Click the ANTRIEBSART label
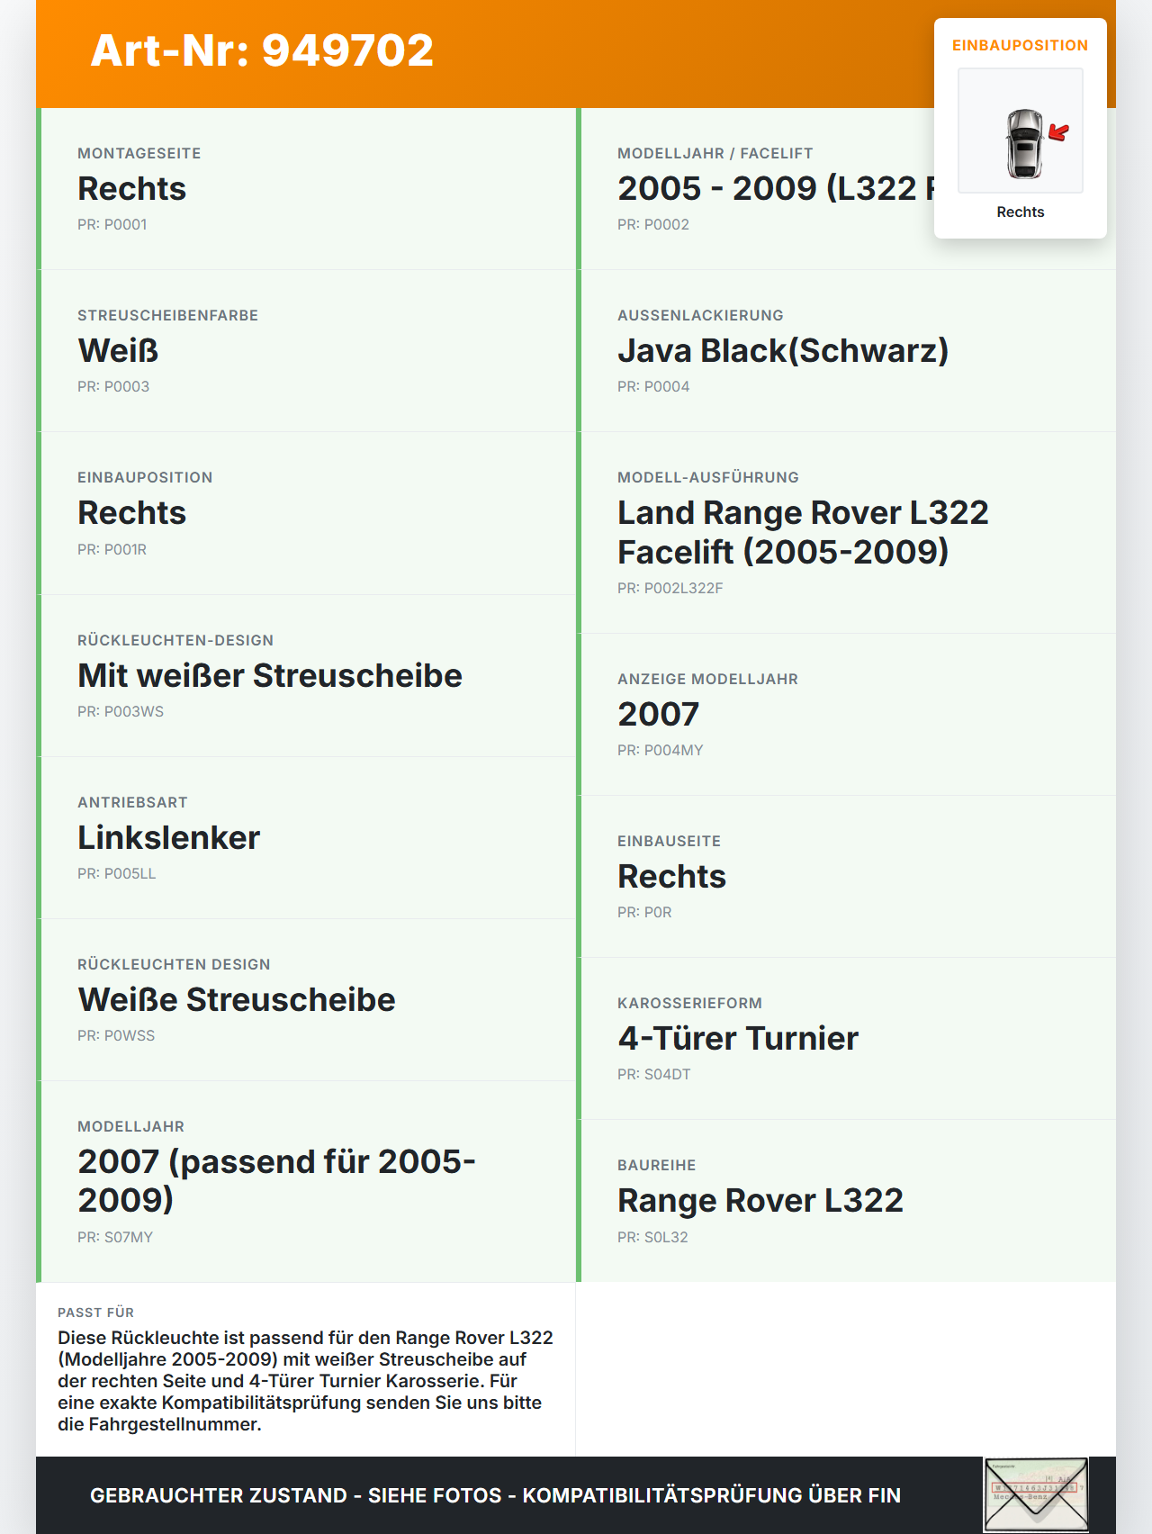 [132, 802]
